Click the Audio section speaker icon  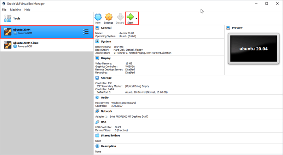[x=97, y=98]
